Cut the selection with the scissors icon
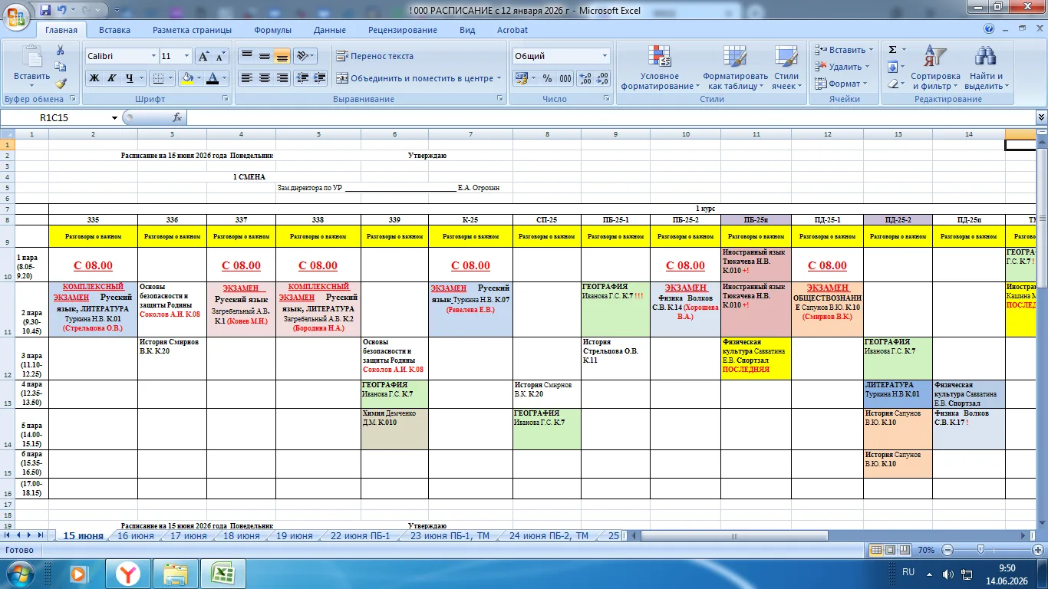The height and width of the screenshot is (589, 1048). [61, 51]
